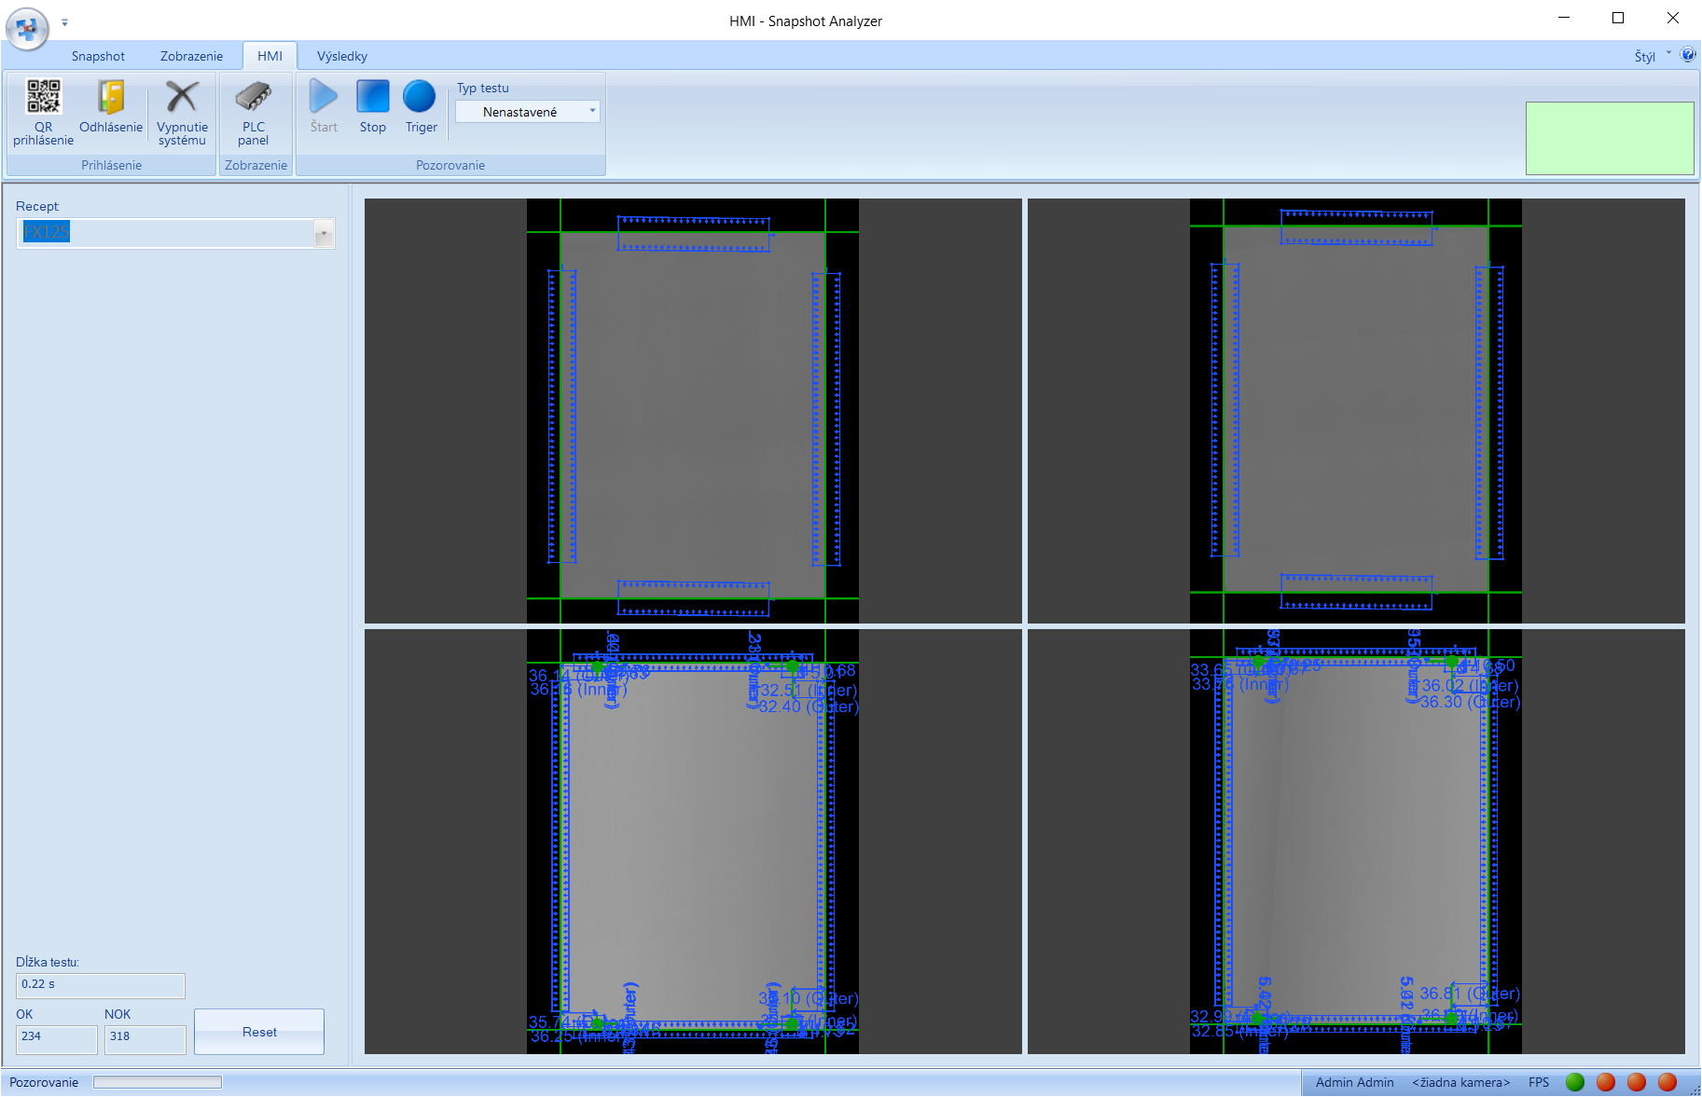The width and height of the screenshot is (1702, 1097).
Task: Expand the Recept combo box arrow
Action: pos(324,234)
